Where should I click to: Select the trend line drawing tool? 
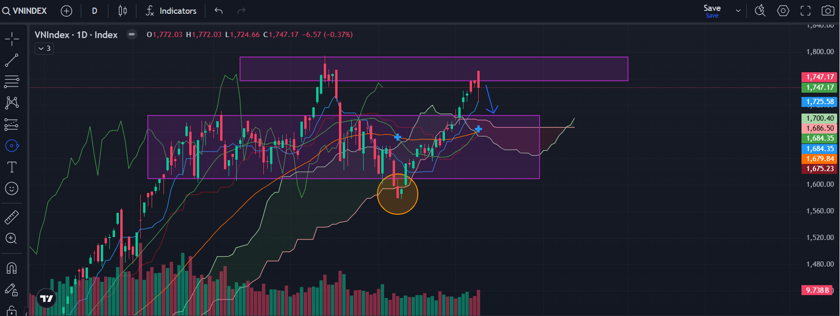tap(12, 60)
